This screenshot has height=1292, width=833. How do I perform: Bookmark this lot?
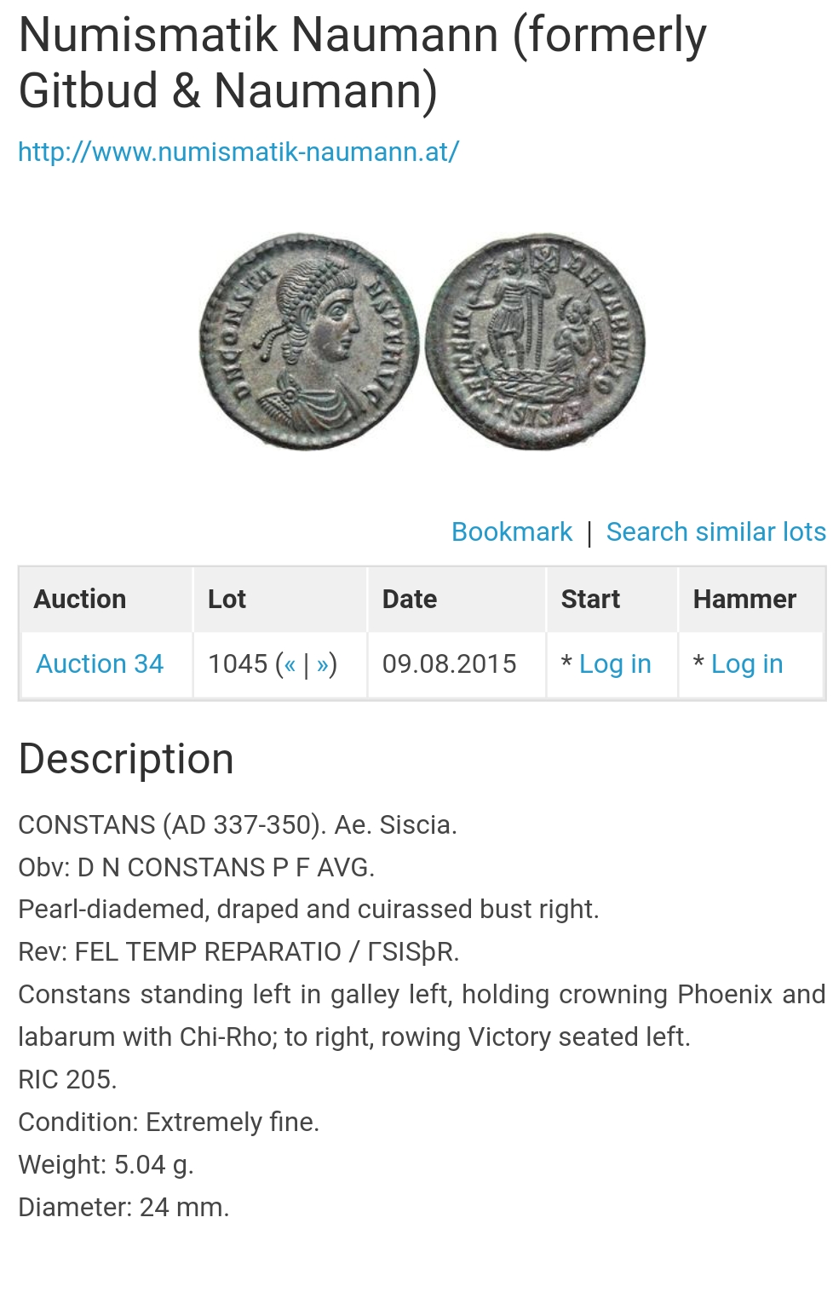coord(512,531)
